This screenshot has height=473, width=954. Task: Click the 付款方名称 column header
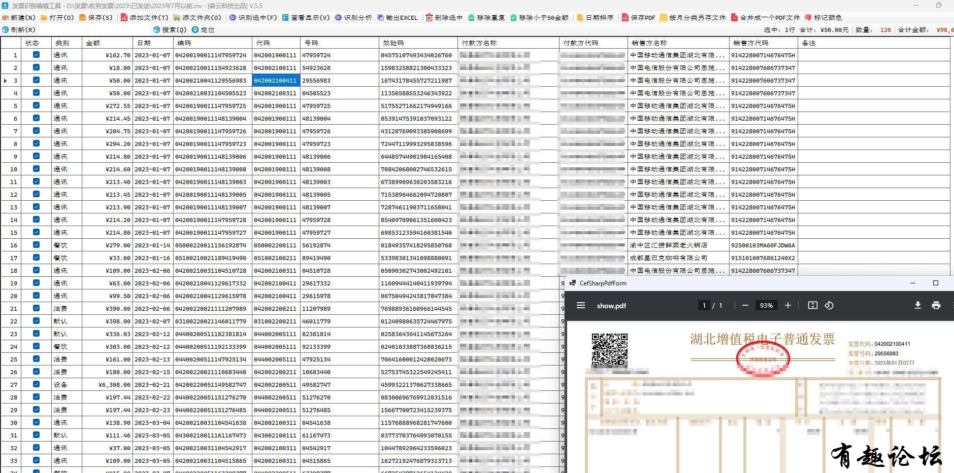508,43
